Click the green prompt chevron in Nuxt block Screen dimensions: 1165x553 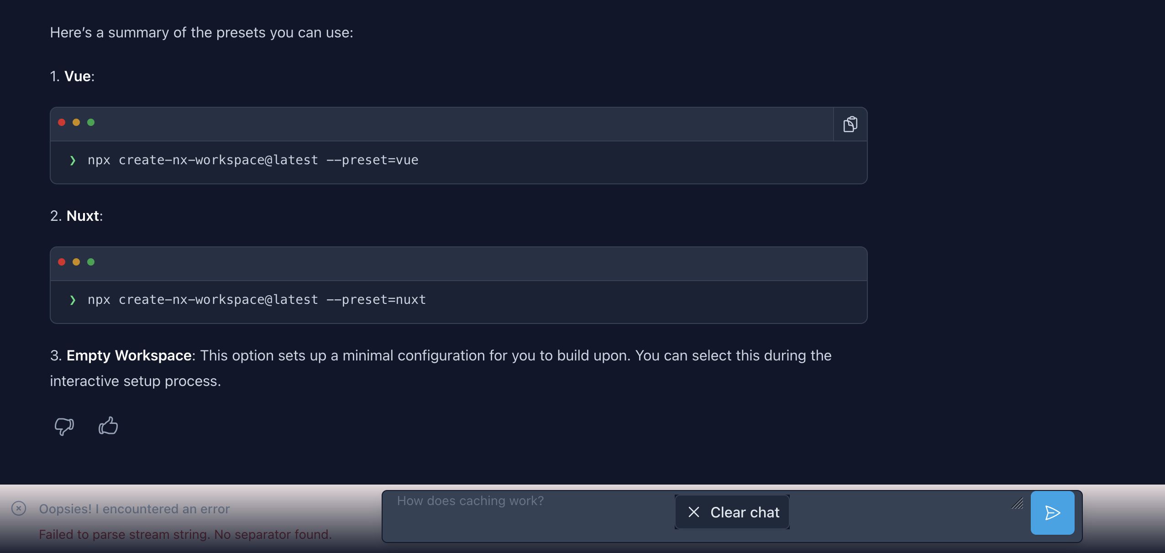[73, 300]
